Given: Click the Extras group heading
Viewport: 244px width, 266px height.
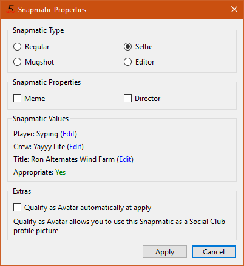Looking at the screenshot, I should pos(22,191).
